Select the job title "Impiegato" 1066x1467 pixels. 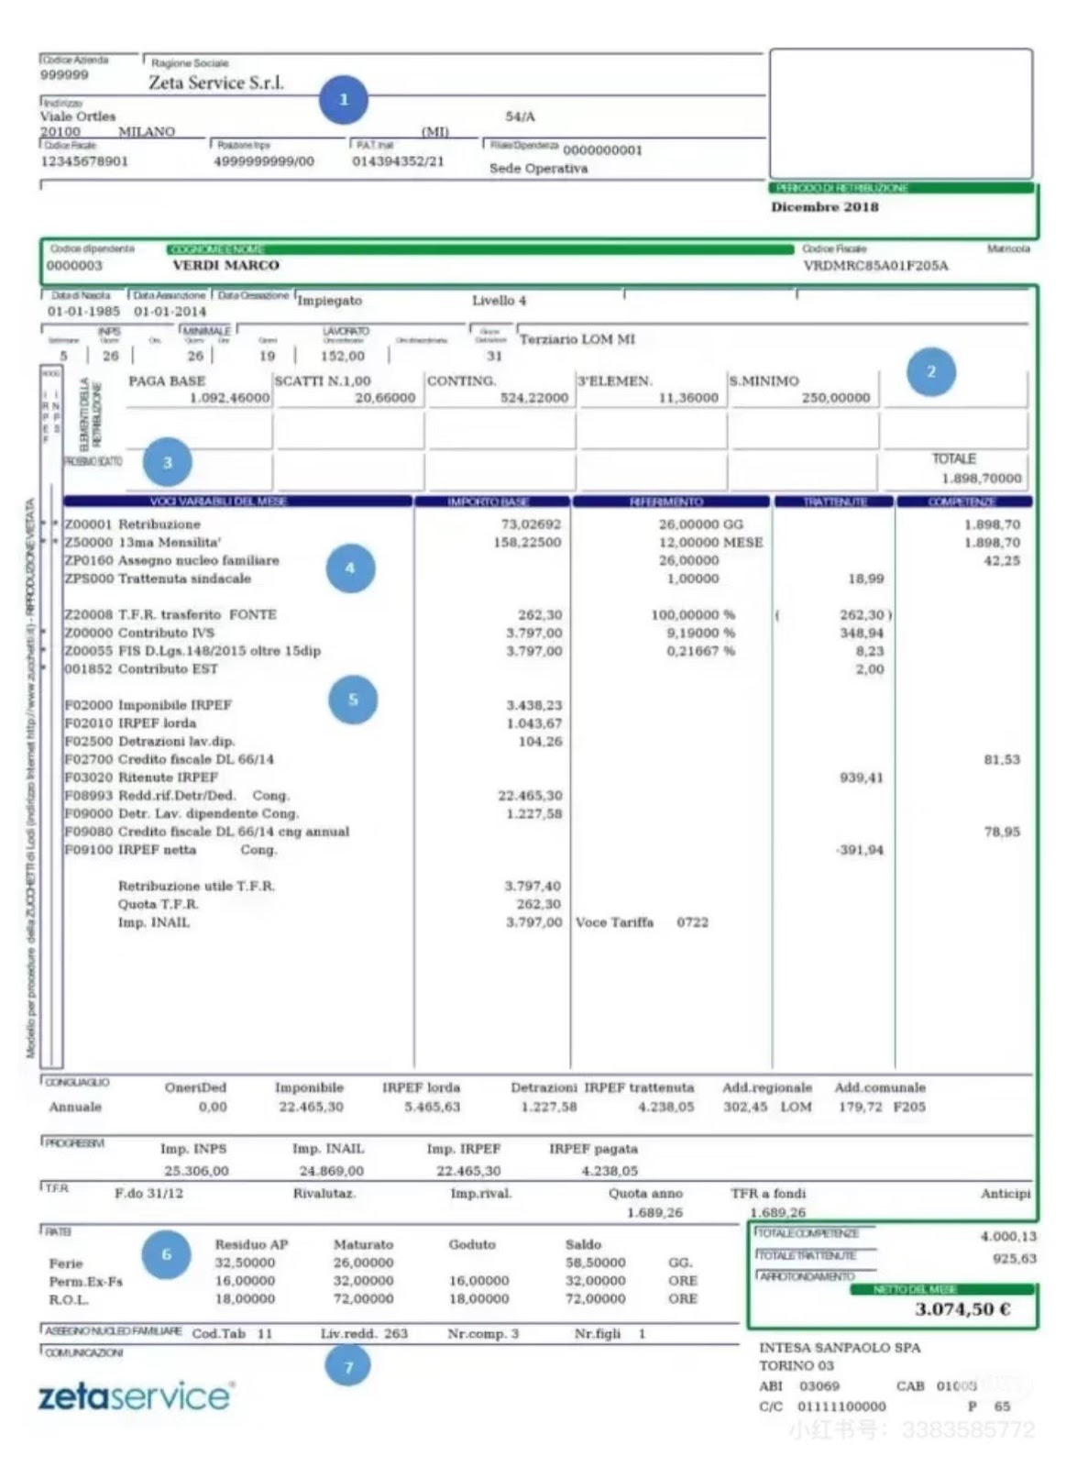coord(330,301)
